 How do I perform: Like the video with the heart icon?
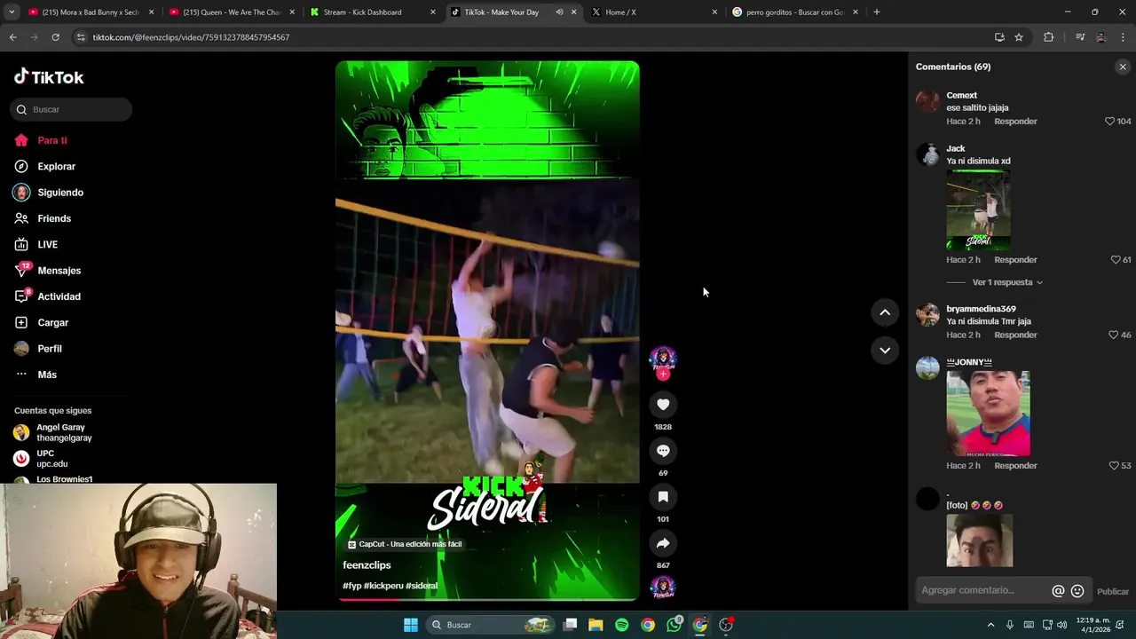pyautogui.click(x=663, y=405)
